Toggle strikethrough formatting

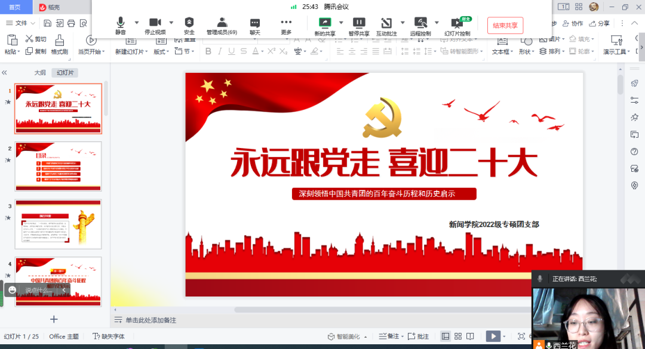point(244,51)
